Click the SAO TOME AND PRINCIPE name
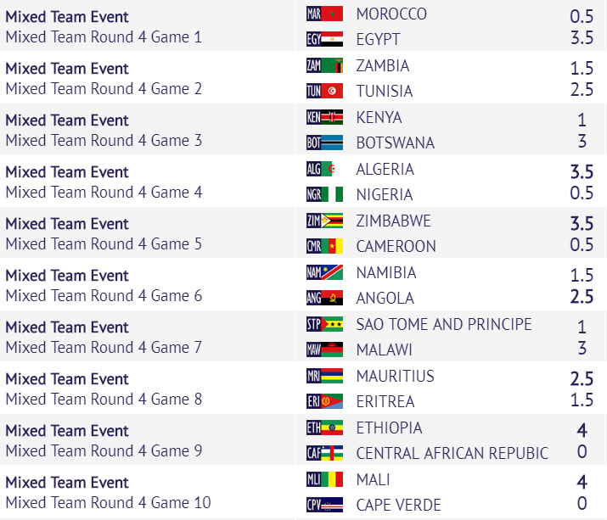The image size is (607, 520). (444, 324)
